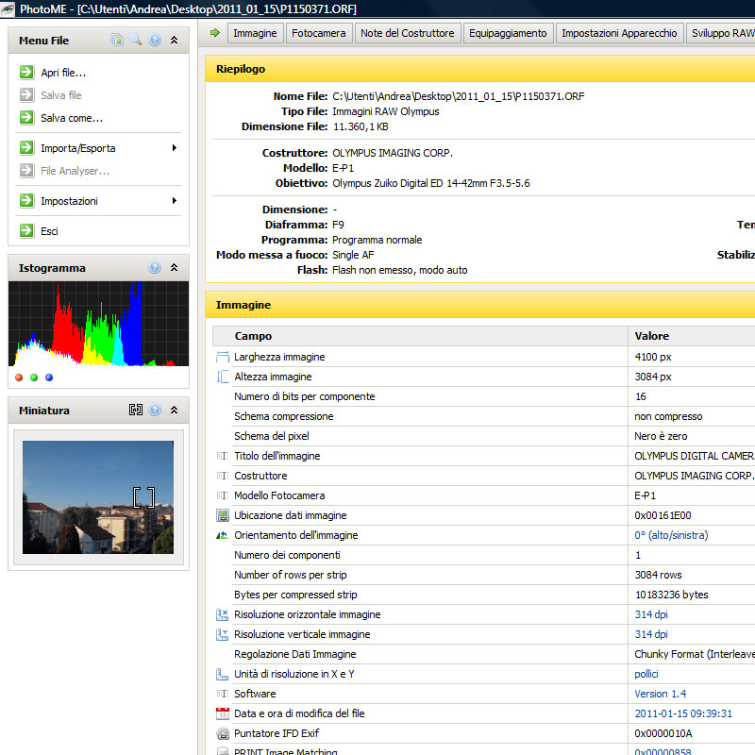Image resolution: width=755 pixels, height=755 pixels.
Task: Click the help icon in Menu File header
Action: pos(155,41)
